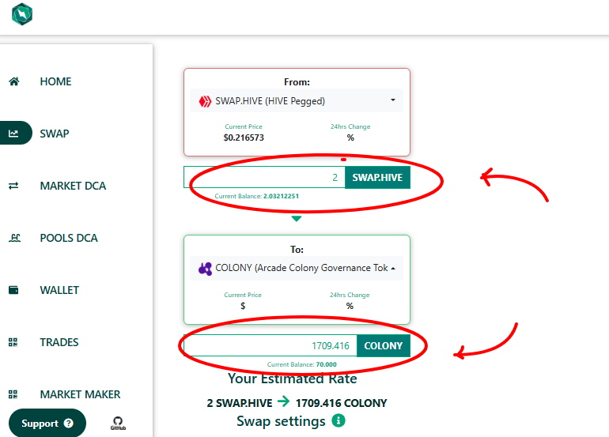
Task: Click the Current Balance 70.000 link
Action: [302, 364]
